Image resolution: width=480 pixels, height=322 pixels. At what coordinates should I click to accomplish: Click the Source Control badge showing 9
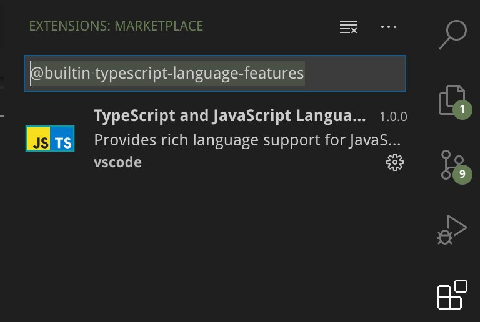[x=462, y=174]
